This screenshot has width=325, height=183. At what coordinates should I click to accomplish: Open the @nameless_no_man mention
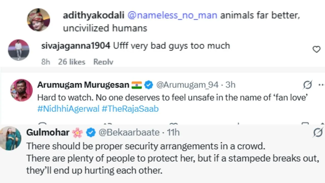pos(172,16)
